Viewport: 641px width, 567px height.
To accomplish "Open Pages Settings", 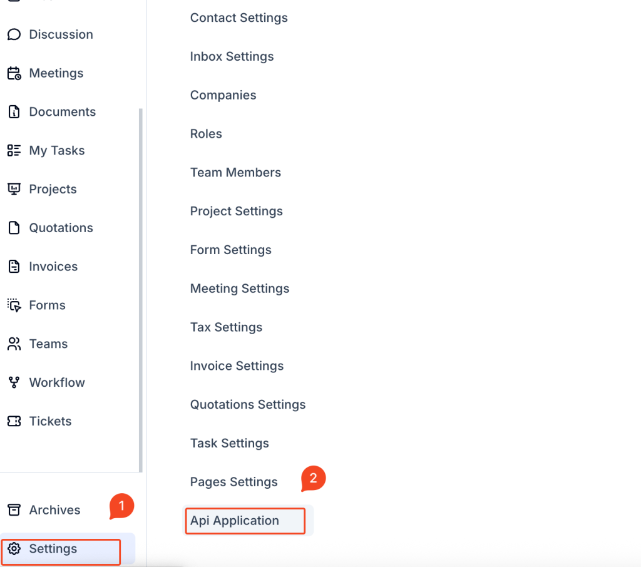I will [x=233, y=482].
